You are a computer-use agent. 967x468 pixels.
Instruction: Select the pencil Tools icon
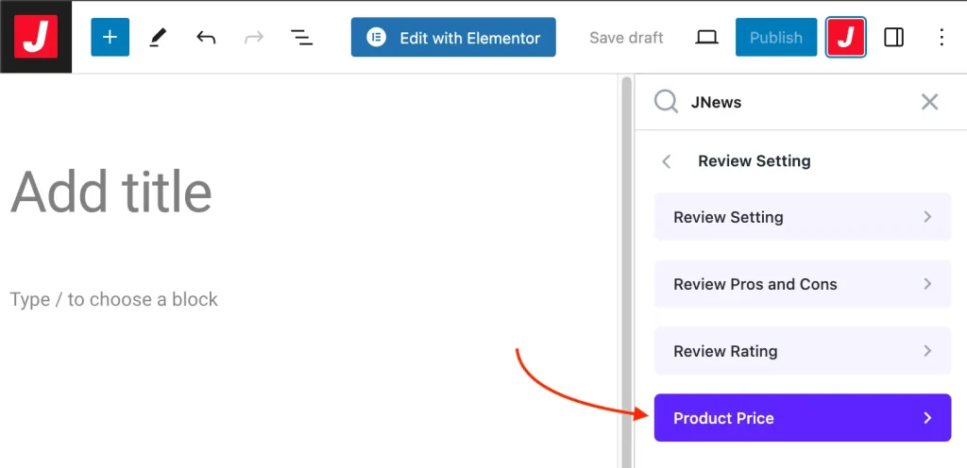(159, 38)
